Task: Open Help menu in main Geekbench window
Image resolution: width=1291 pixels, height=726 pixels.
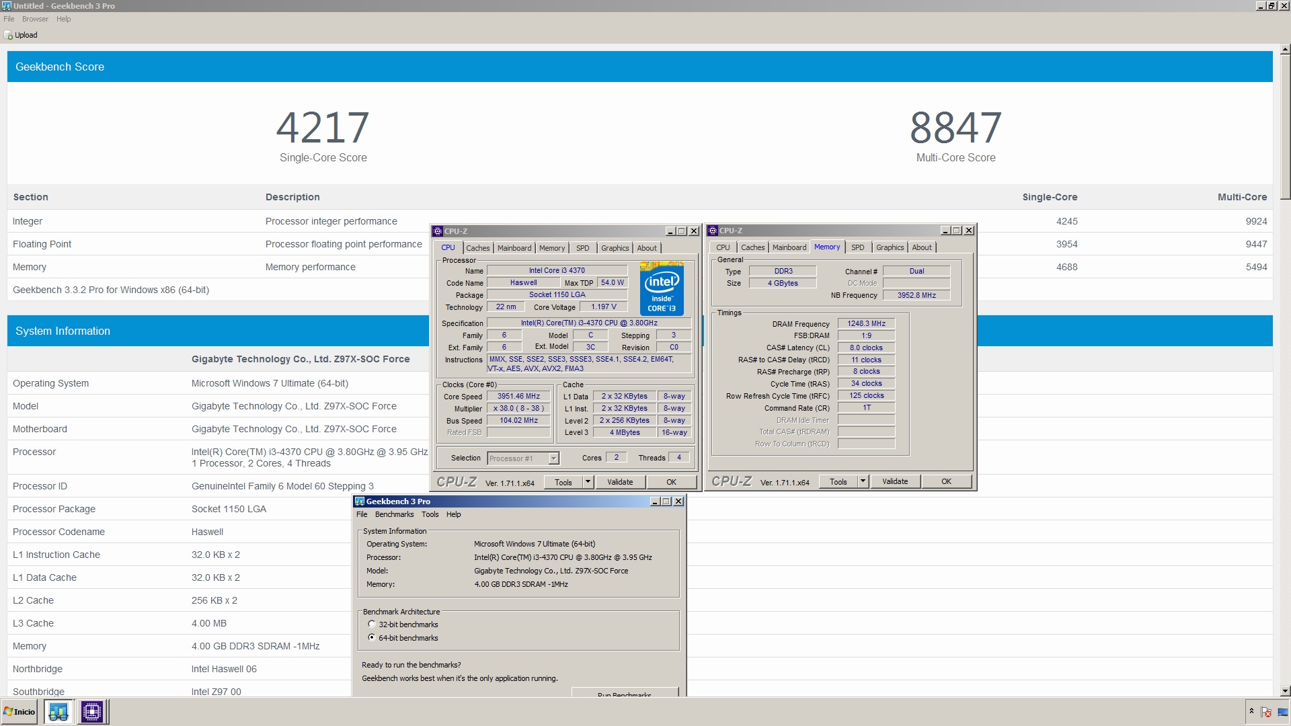Action: click(63, 19)
